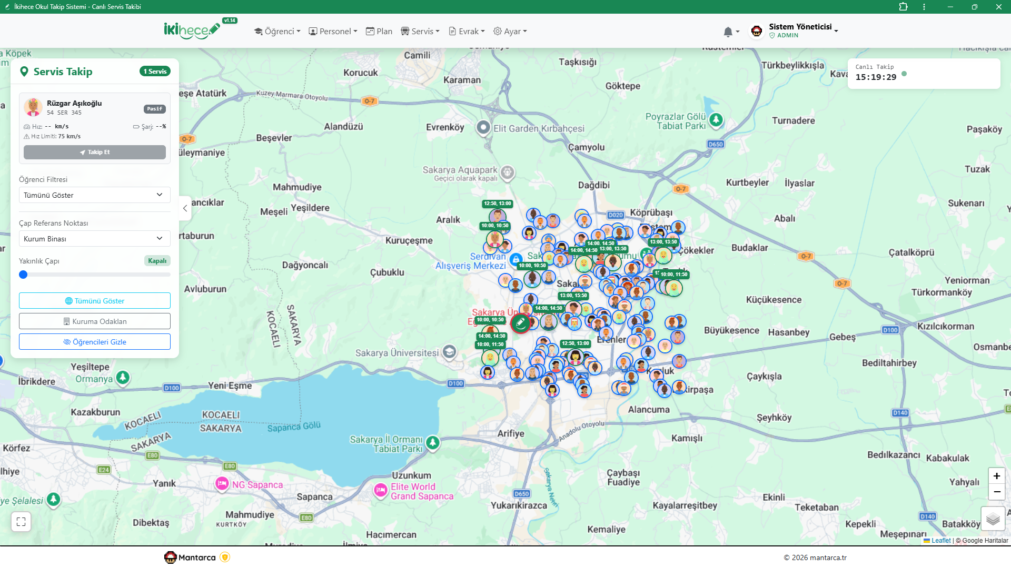Open the browser extensions puzzle icon

pos(903,7)
